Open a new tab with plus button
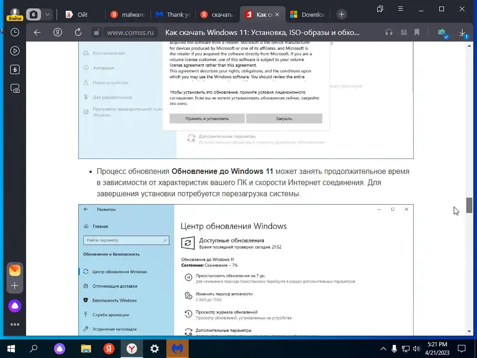This screenshot has height=358, width=477. [341, 14]
